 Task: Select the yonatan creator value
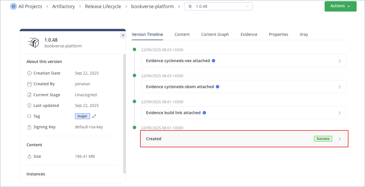coord(82,84)
